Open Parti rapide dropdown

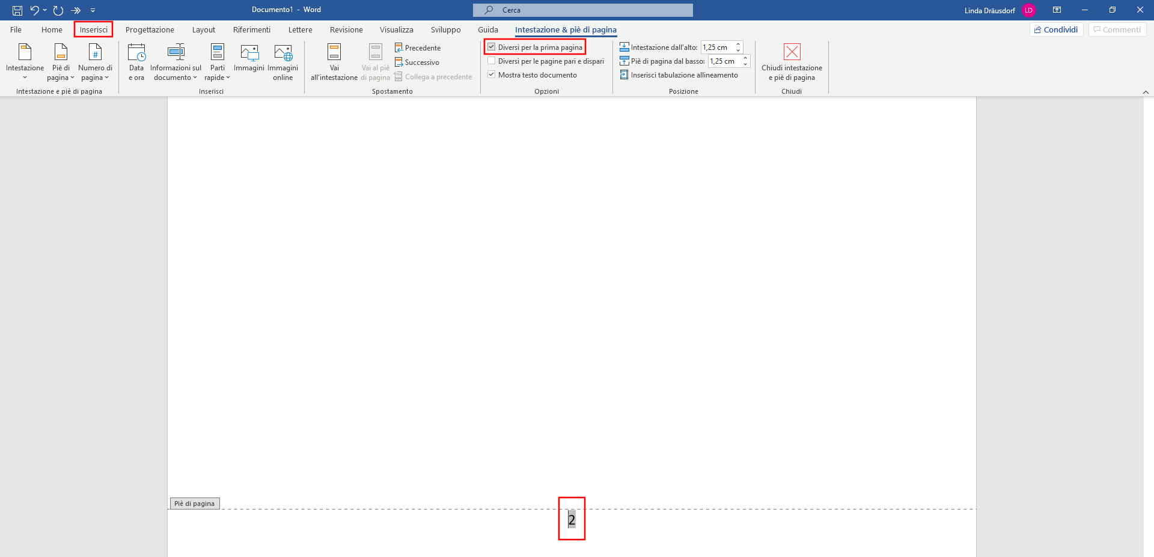217,61
